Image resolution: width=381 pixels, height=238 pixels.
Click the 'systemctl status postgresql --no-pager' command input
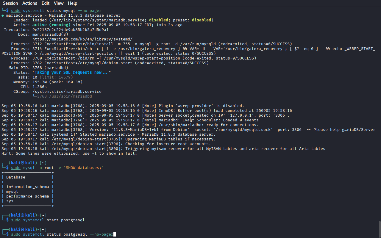(x=62, y=234)
